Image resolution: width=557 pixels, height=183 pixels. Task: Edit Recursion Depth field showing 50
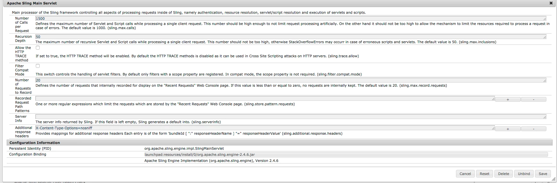(x=291, y=37)
